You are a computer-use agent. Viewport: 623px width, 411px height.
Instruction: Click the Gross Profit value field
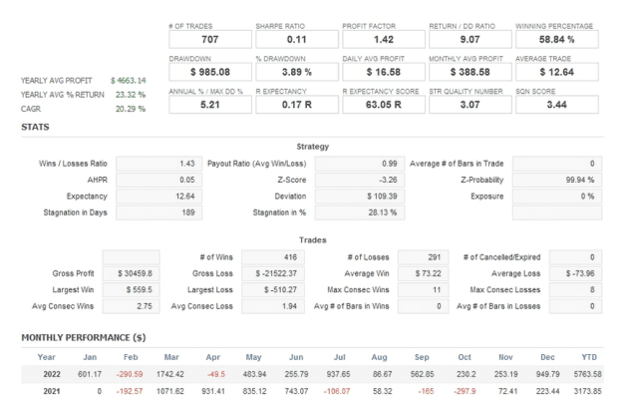[x=132, y=273]
